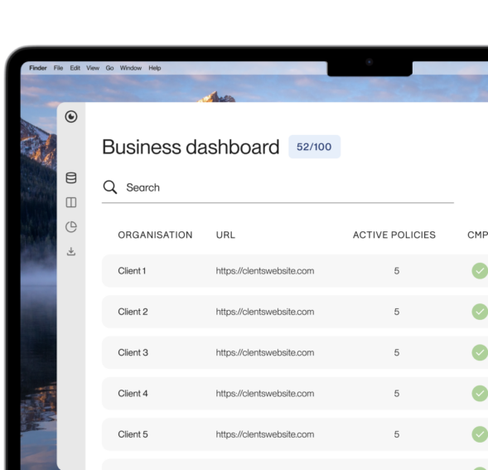Open Client 5's https://clentswebsite.com link
This screenshot has height=470, width=488.
coord(265,434)
